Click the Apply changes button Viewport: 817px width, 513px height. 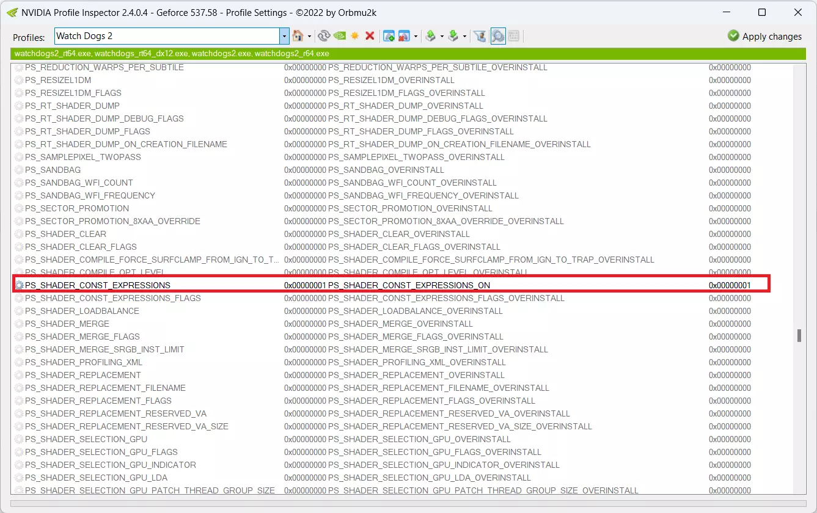[764, 36]
